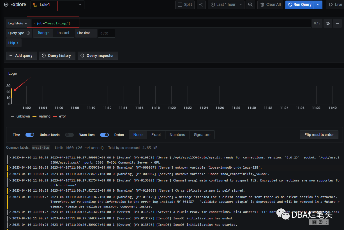
Task: Click the mysql-log common label
Action: [40, 148]
